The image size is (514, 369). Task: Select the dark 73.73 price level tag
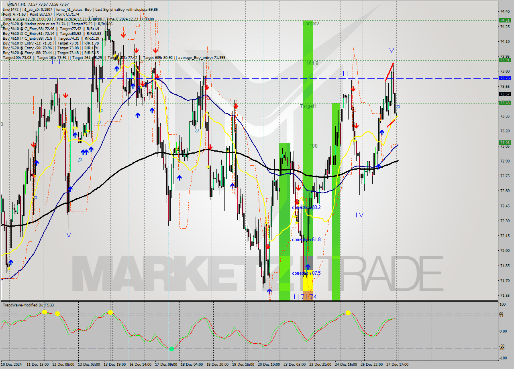tap(505, 78)
